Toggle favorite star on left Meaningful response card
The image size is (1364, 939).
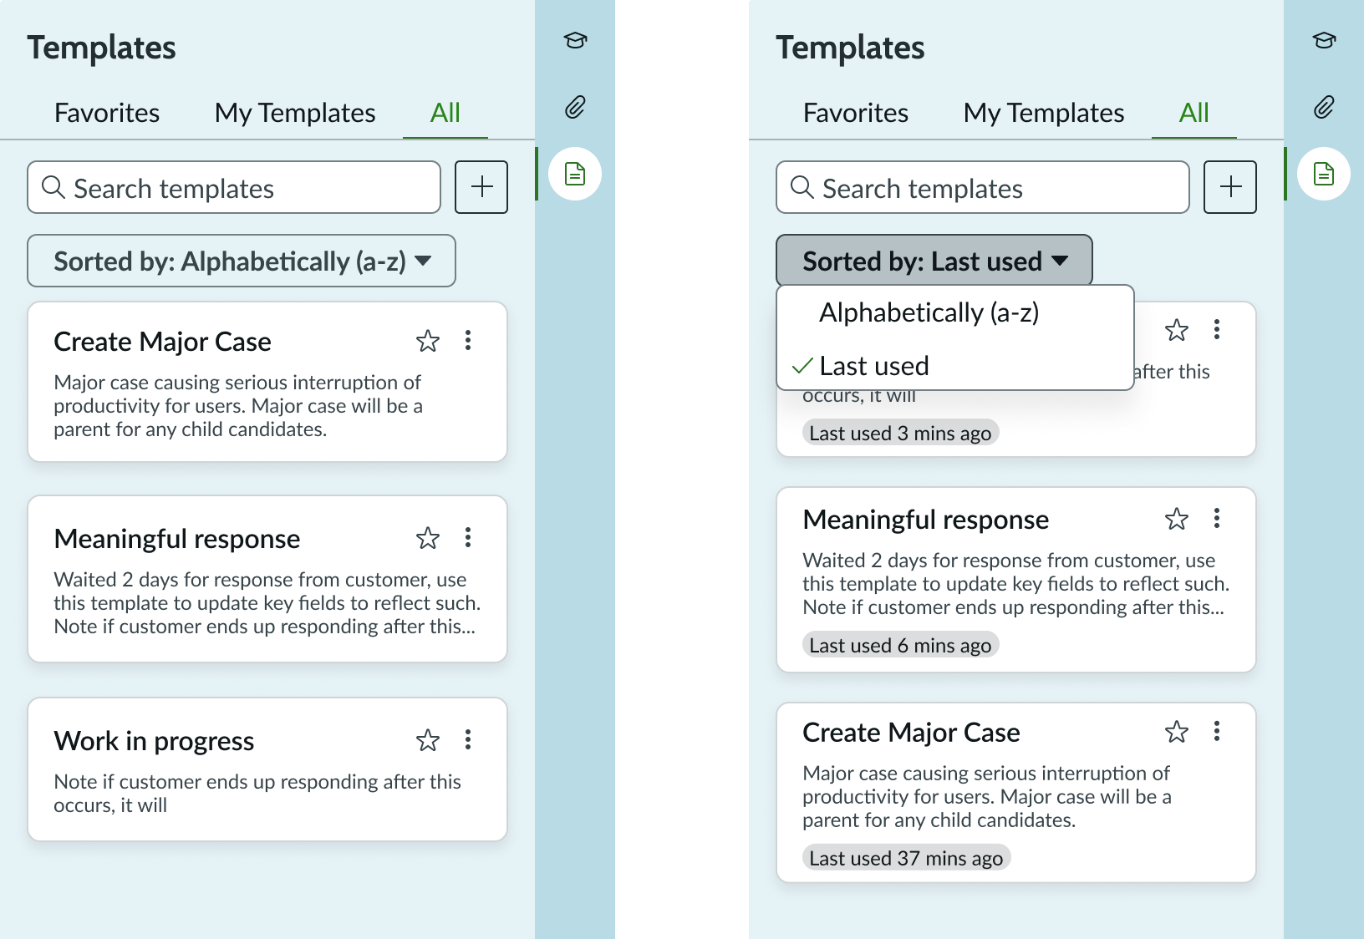(x=428, y=538)
